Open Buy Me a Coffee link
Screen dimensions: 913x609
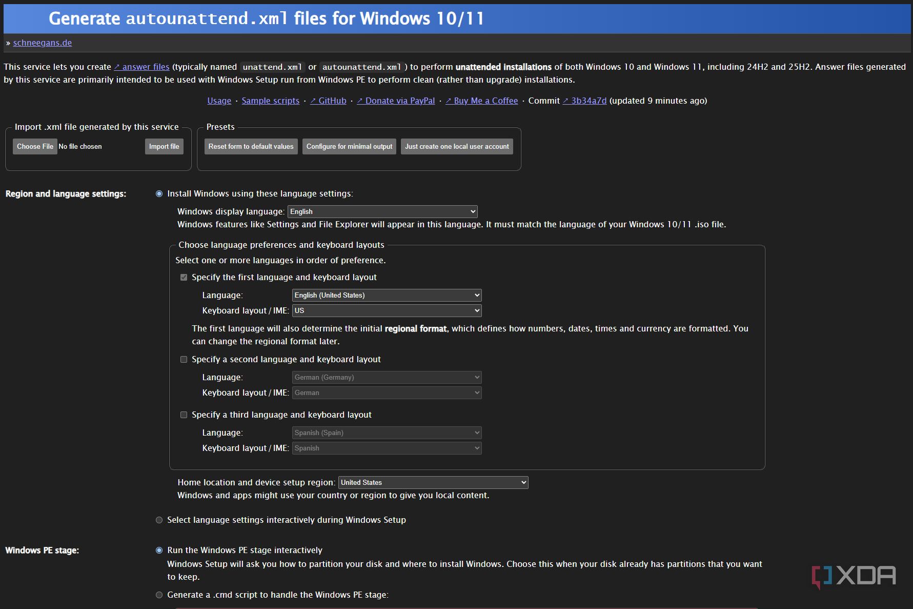[x=482, y=101]
